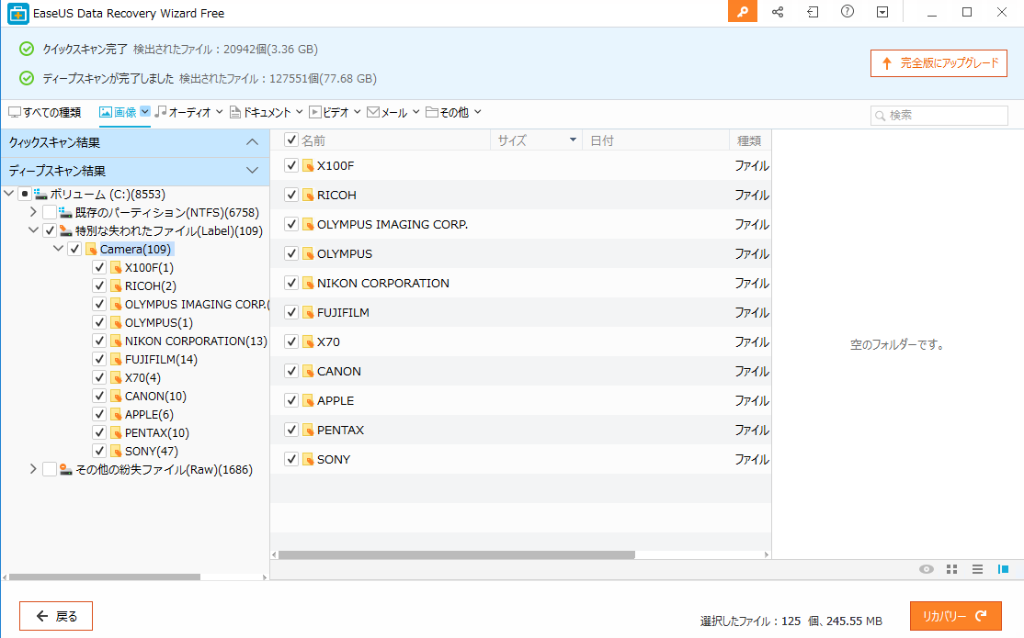Image resolution: width=1024 pixels, height=638 pixels.
Task: Open the share icon in title bar
Action: [778, 12]
